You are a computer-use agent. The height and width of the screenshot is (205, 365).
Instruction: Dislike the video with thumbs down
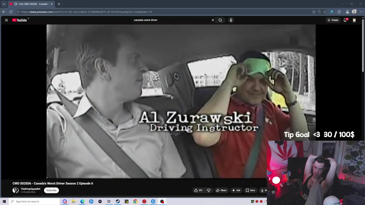tap(208, 190)
